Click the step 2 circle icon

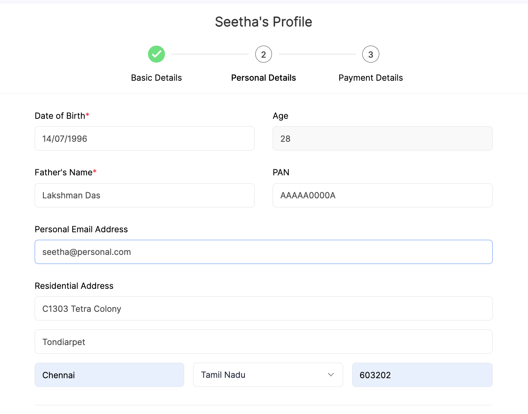coord(263,54)
